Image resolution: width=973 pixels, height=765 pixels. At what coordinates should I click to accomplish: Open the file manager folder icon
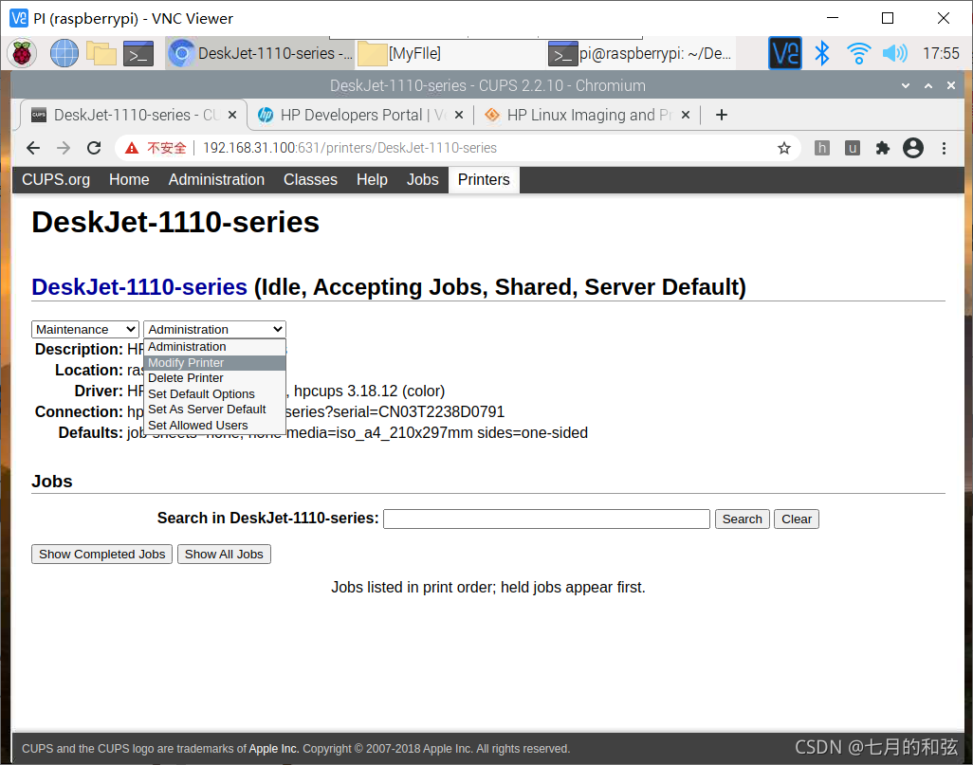tap(101, 54)
